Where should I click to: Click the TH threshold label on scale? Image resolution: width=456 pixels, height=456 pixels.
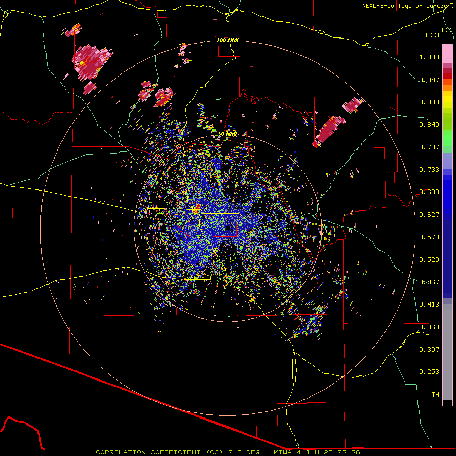pos(435,395)
